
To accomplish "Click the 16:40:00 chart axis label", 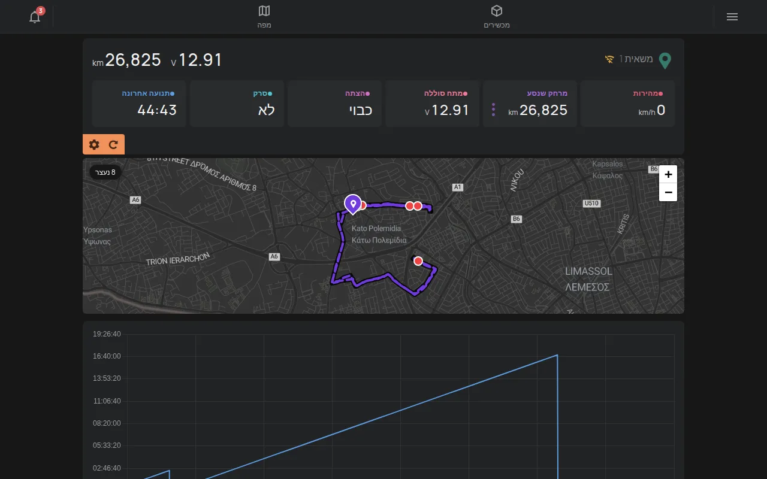I will click(x=107, y=356).
